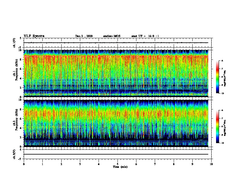Click the ch.1 spectrogram colorbar
The width and height of the screenshot is (238, 184).
218,77
